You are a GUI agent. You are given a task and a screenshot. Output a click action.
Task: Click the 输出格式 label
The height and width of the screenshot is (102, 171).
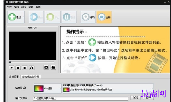tap(21, 88)
